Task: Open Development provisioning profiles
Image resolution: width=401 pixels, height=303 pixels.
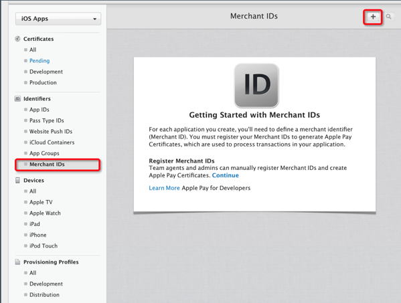Action: pos(46,284)
